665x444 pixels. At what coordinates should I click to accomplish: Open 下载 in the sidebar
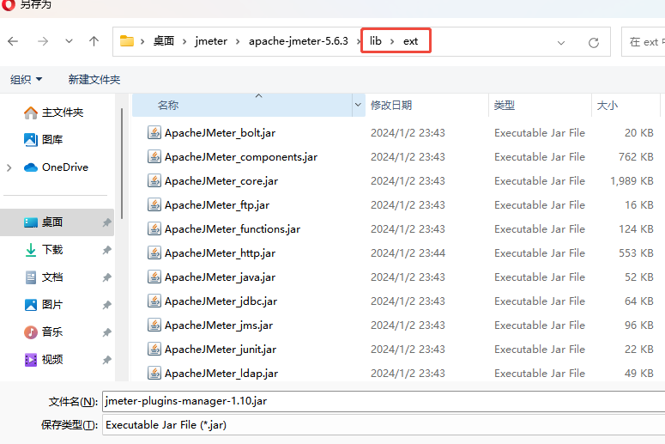pos(43,250)
